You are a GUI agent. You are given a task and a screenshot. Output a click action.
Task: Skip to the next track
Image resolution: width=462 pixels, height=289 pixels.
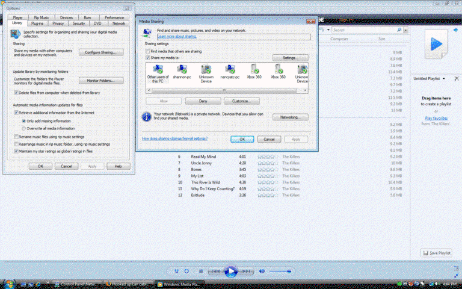pyautogui.click(x=245, y=272)
